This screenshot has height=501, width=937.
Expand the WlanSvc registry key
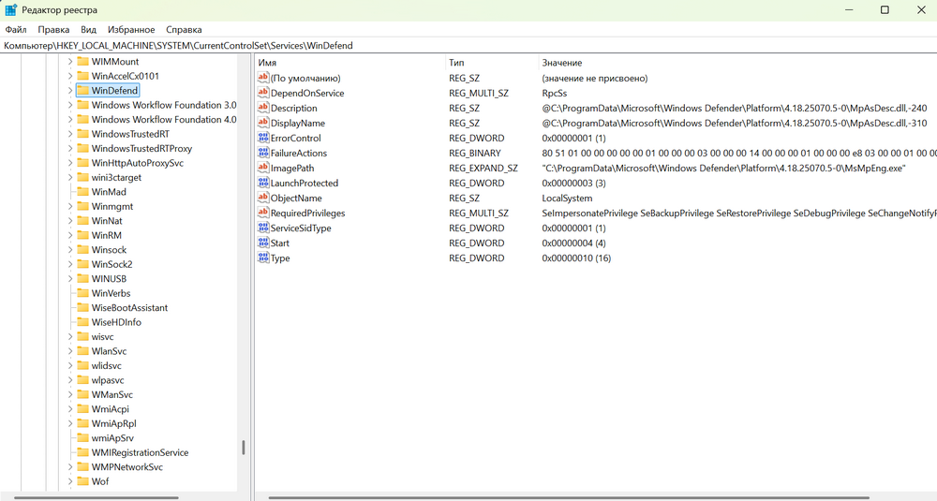70,351
